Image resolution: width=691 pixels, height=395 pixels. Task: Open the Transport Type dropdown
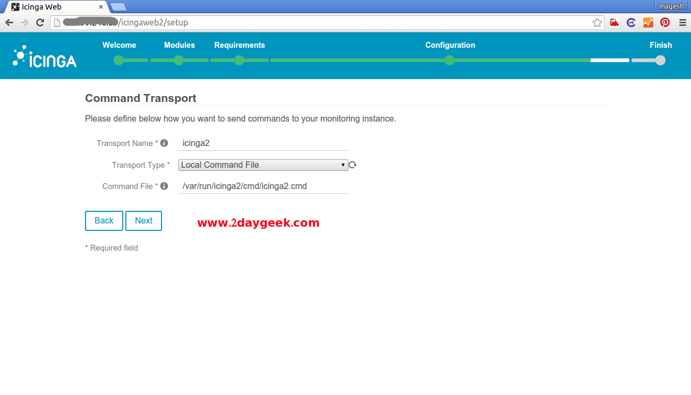tap(263, 165)
